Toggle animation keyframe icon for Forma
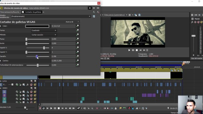This screenshot has height=114, width=203. (x=77, y=30)
